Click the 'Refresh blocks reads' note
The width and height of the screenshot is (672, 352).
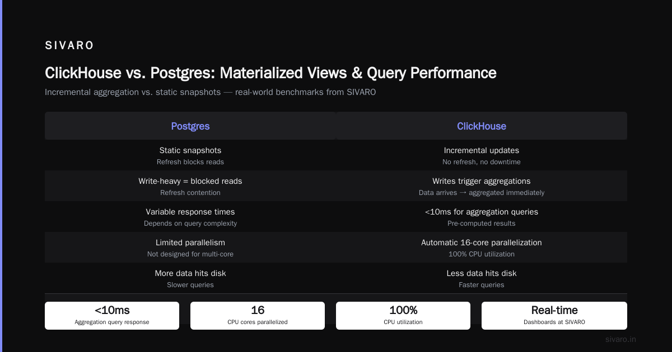click(190, 162)
